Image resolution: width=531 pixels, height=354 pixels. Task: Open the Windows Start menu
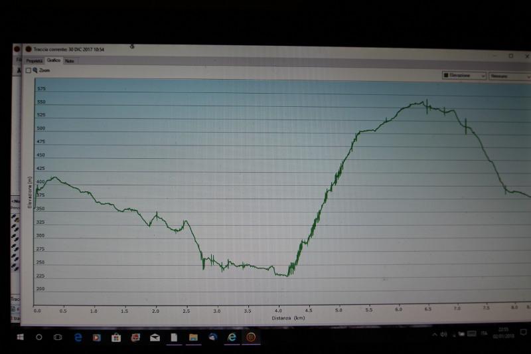tap(20, 337)
